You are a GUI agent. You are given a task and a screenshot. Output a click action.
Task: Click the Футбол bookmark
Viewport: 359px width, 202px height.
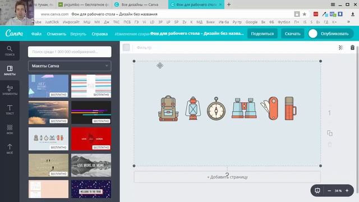point(284,22)
